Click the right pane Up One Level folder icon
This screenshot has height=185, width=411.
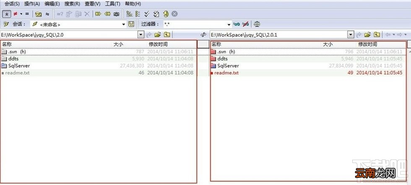pos(377,34)
